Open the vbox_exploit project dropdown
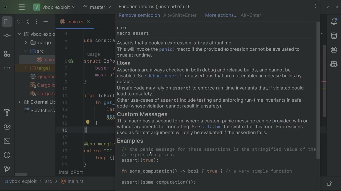 tap(54, 7)
